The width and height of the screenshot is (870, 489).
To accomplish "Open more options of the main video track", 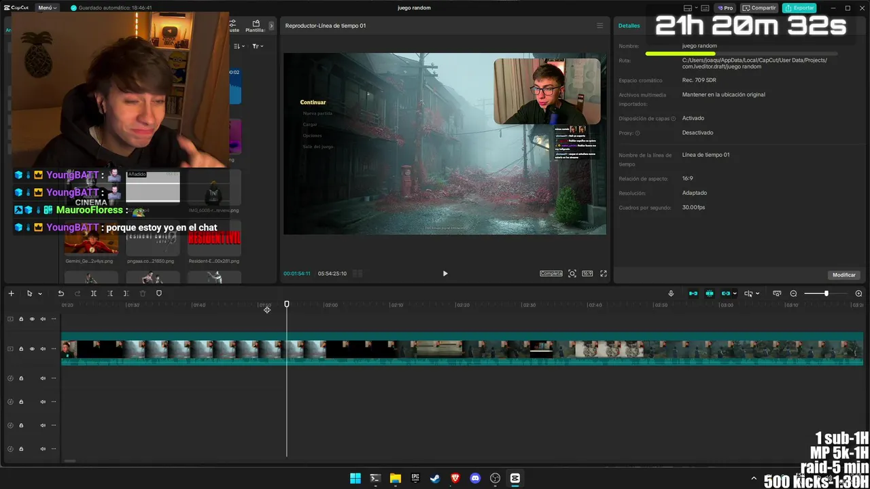I will coord(54,348).
